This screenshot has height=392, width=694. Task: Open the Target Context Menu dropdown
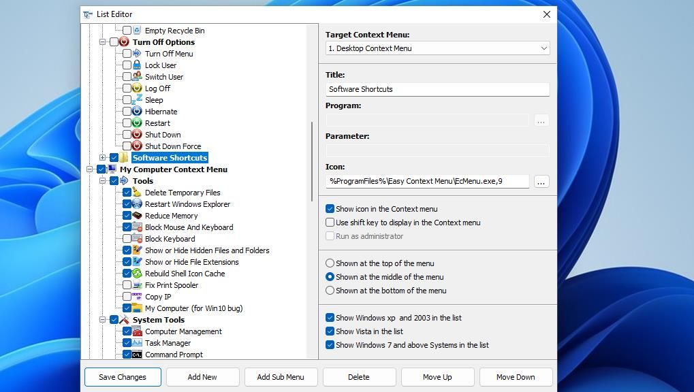point(543,48)
